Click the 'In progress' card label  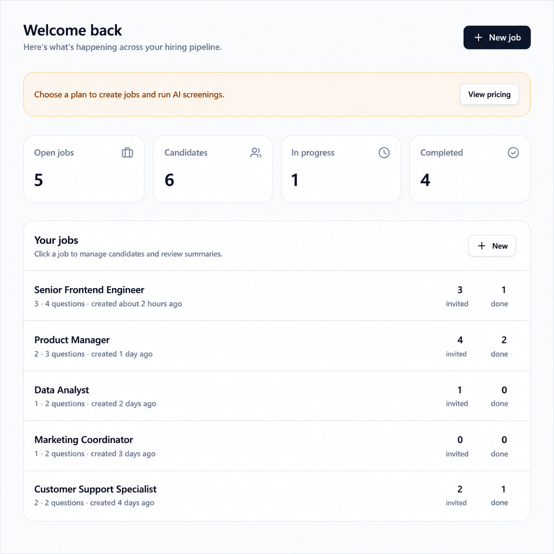pos(313,153)
